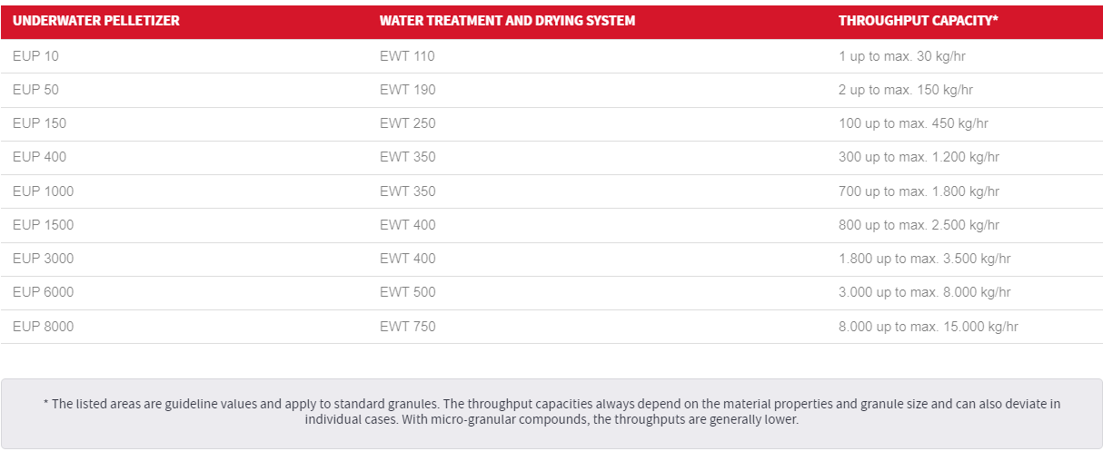Select the EWT 190 drying system cell
1103x451 pixels.
407,90
